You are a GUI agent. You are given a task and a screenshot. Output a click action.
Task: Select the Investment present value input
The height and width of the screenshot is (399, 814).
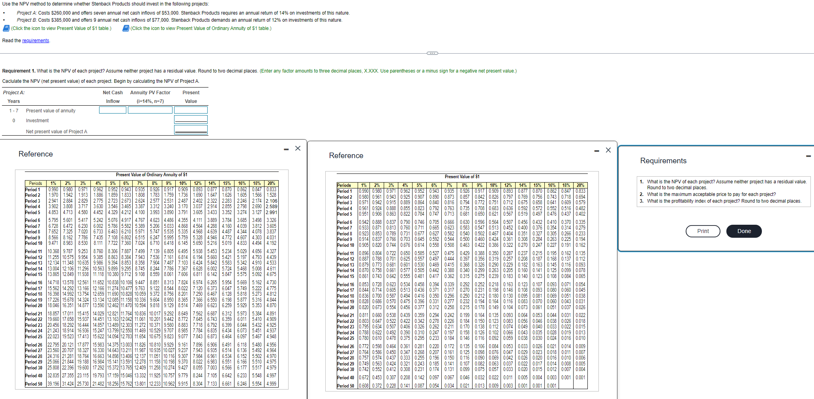click(191, 119)
